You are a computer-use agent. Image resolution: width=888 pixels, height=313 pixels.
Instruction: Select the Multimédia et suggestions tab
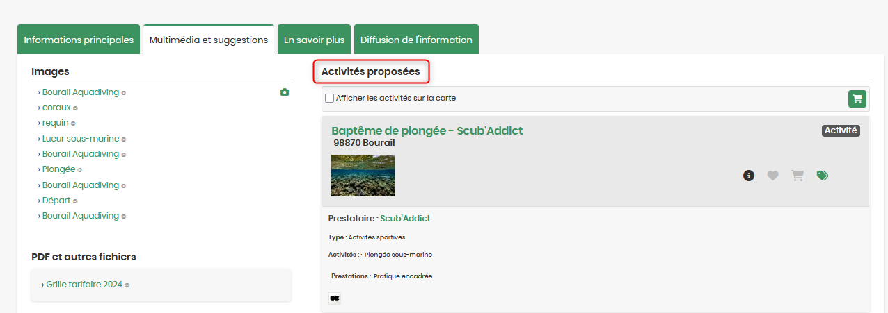(209, 40)
